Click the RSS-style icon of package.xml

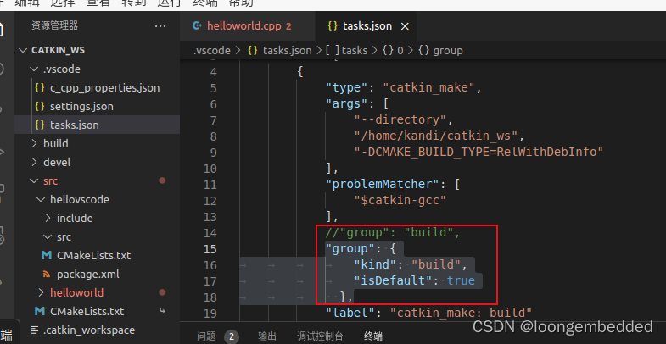pyautogui.click(x=47, y=274)
